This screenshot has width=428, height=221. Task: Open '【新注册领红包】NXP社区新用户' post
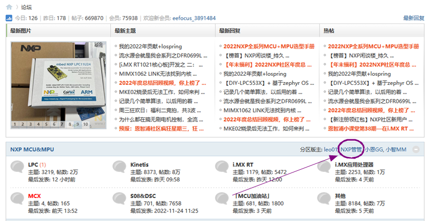click(x=370, y=120)
